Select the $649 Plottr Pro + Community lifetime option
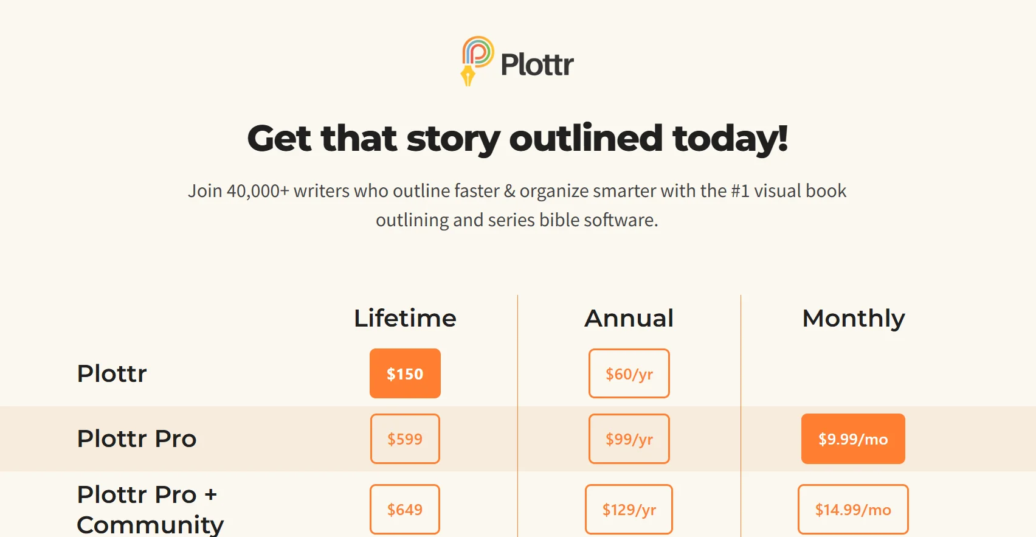The height and width of the screenshot is (537, 1036). click(405, 509)
